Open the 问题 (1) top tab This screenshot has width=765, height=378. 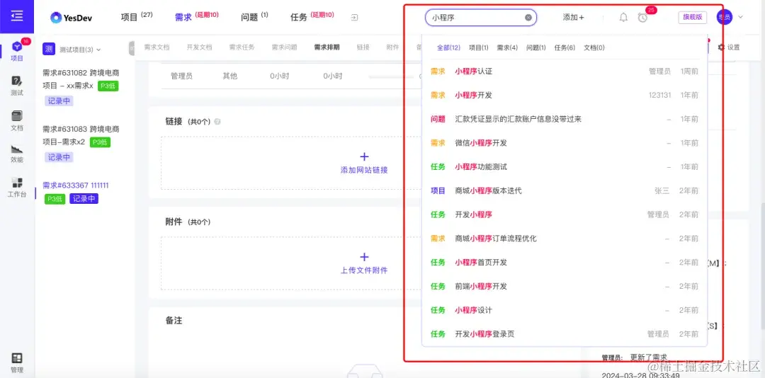[254, 17]
